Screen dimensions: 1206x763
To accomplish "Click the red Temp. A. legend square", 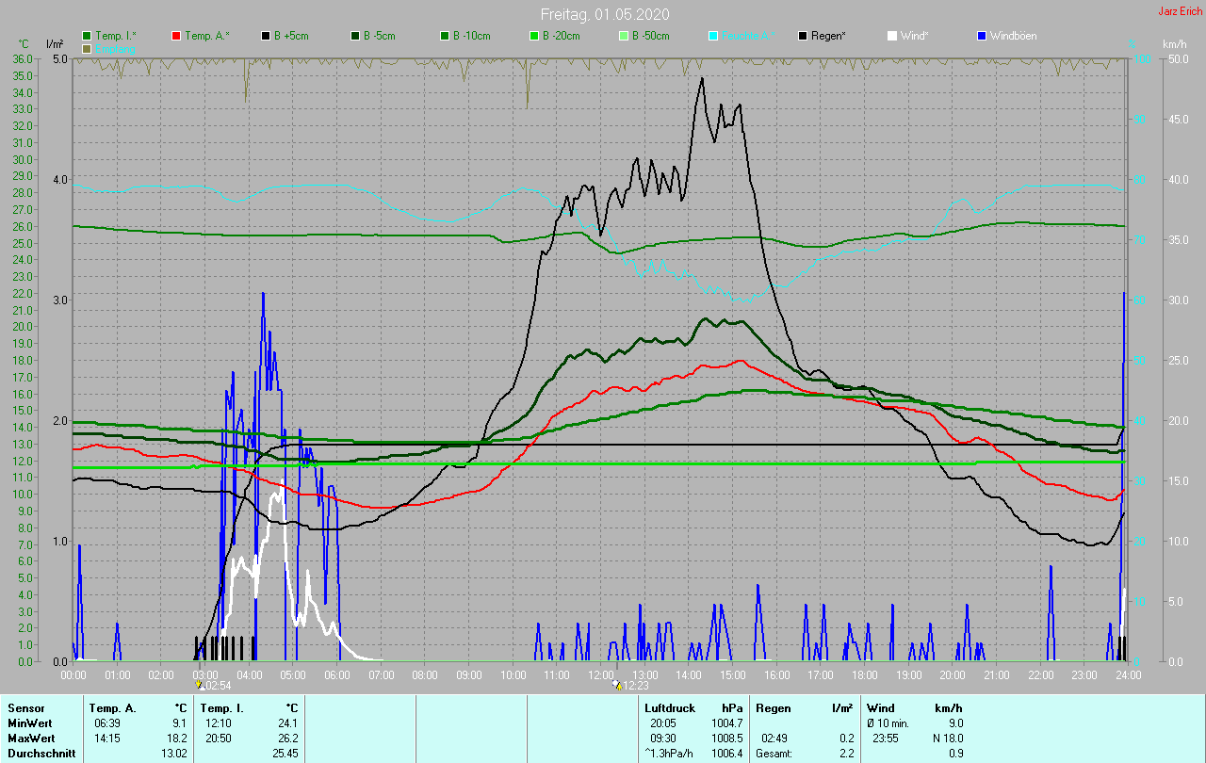I will point(176,36).
